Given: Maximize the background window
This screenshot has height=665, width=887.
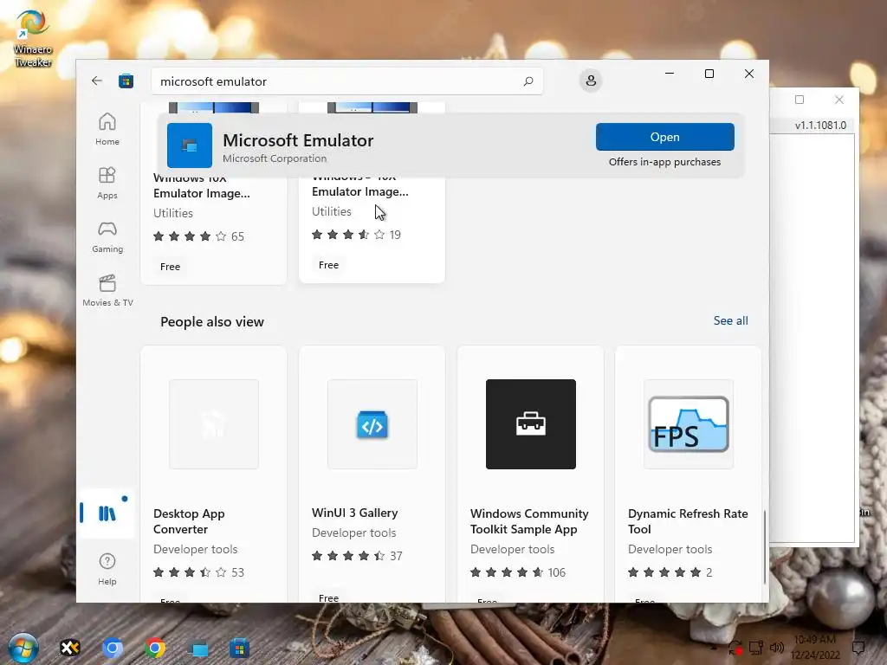Looking at the screenshot, I should pyautogui.click(x=800, y=100).
